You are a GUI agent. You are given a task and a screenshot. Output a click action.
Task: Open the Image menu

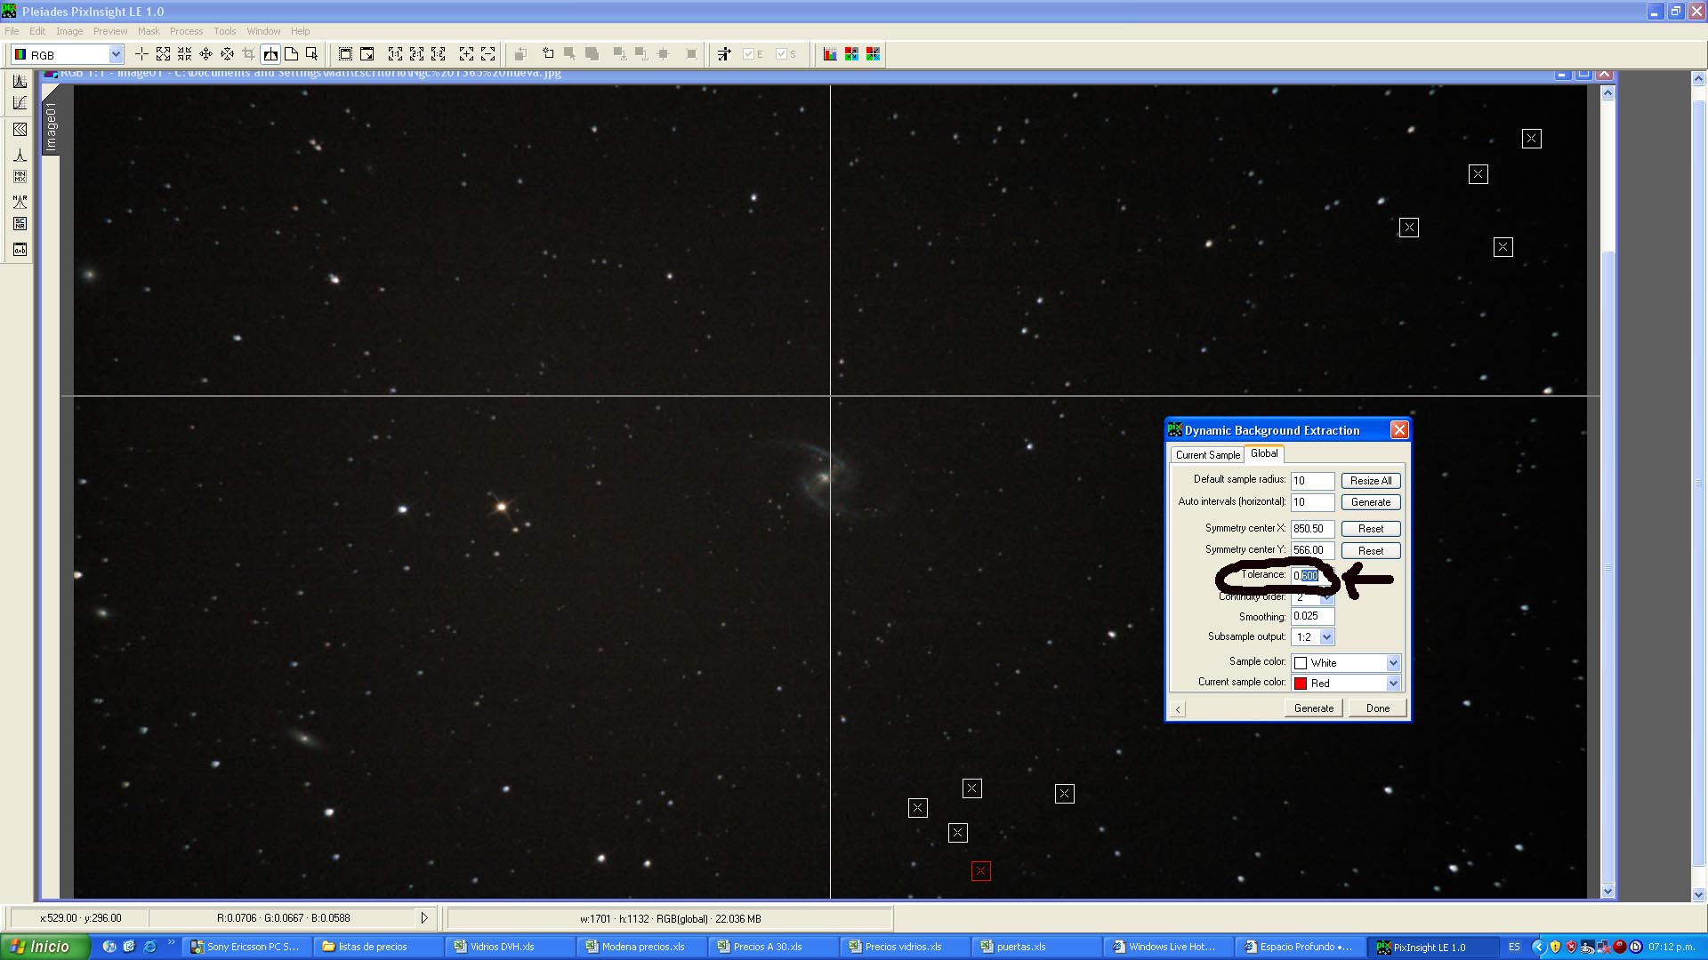(x=69, y=31)
